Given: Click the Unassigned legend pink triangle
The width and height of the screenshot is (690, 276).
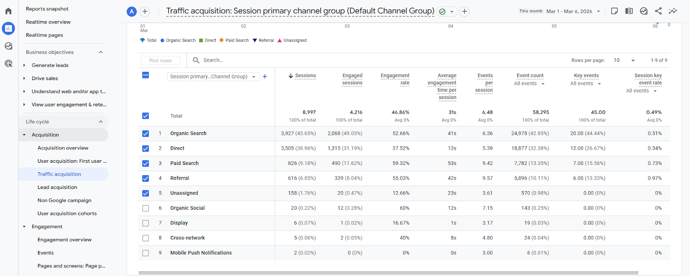Looking at the screenshot, I should click(x=279, y=40).
